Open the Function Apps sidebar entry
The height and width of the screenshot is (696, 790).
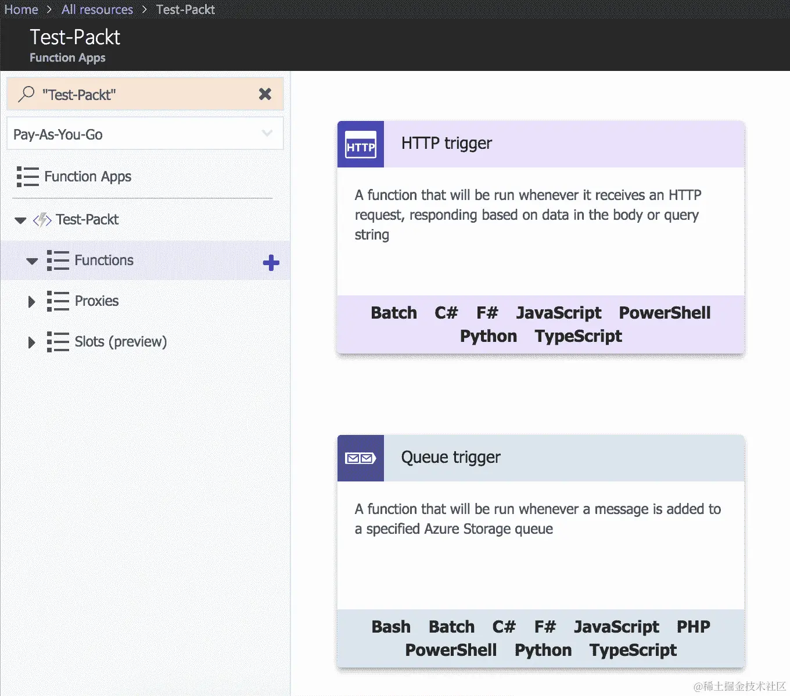(88, 176)
